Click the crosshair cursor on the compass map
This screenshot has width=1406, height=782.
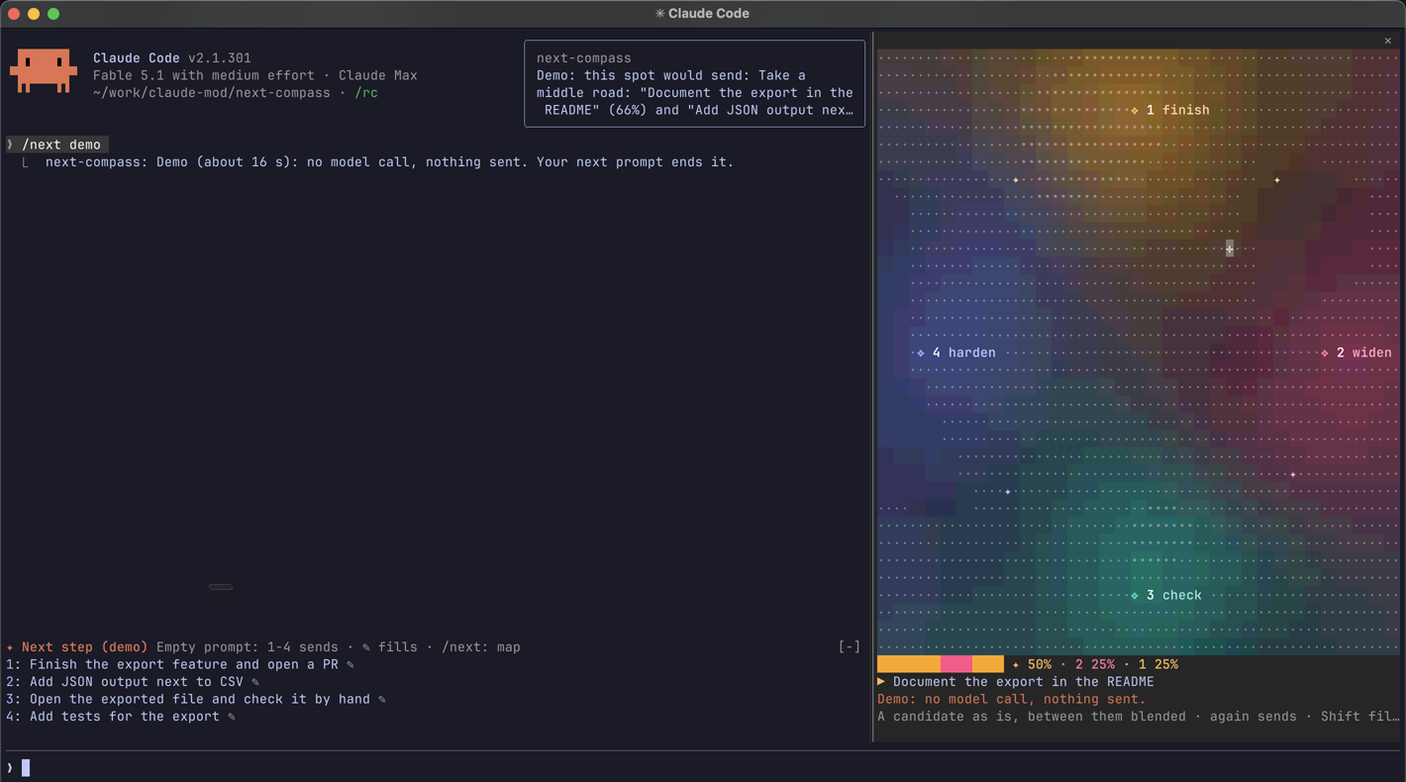(1230, 248)
